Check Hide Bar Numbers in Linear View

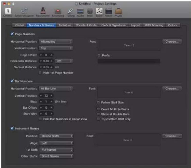coord(40,119)
